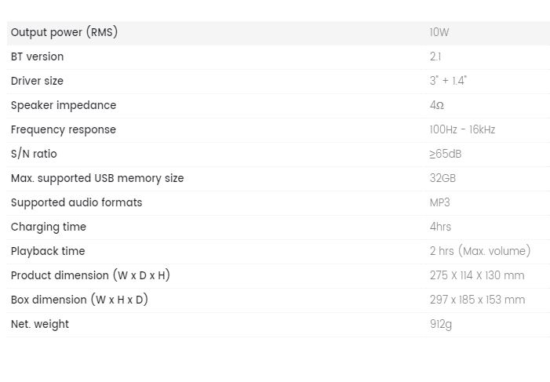Select the 912g net weight value

point(441,325)
